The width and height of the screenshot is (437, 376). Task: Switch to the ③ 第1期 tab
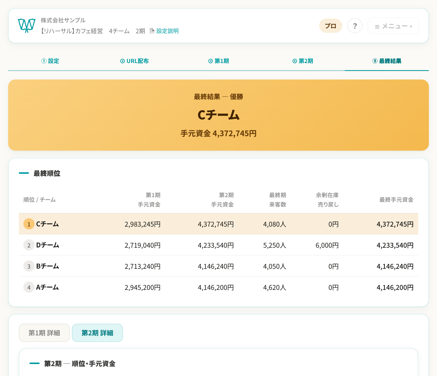(218, 61)
